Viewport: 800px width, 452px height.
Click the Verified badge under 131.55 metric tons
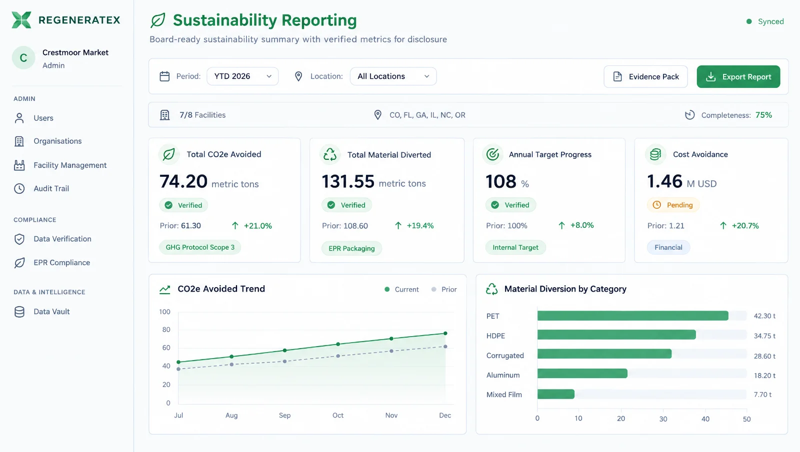[x=346, y=205]
